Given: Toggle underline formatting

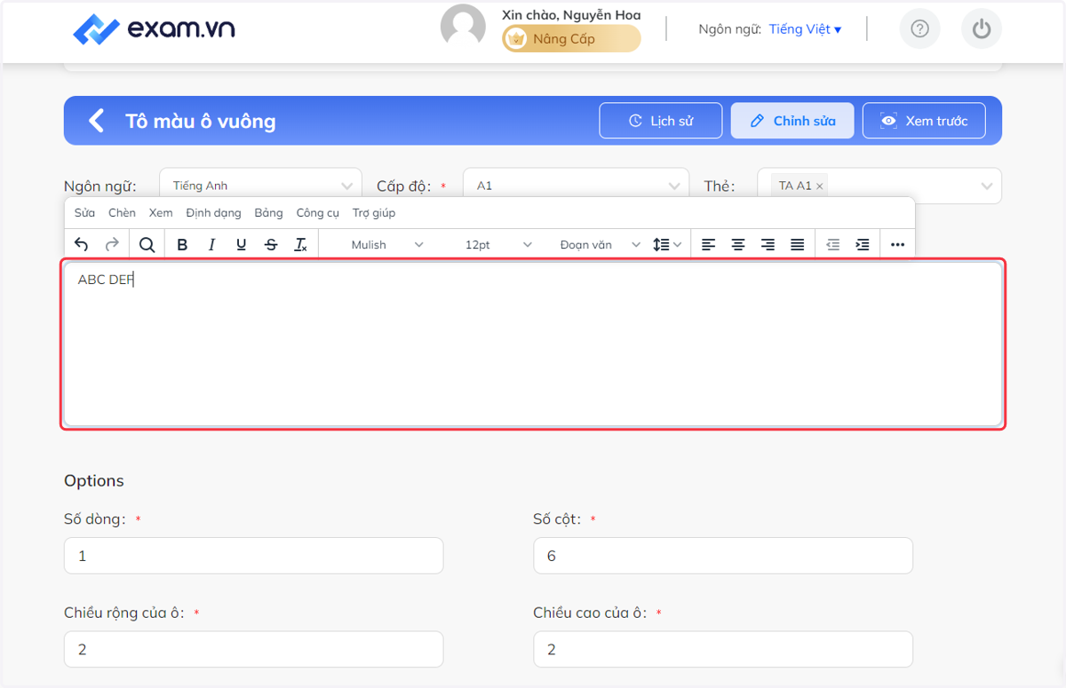Looking at the screenshot, I should coord(242,245).
